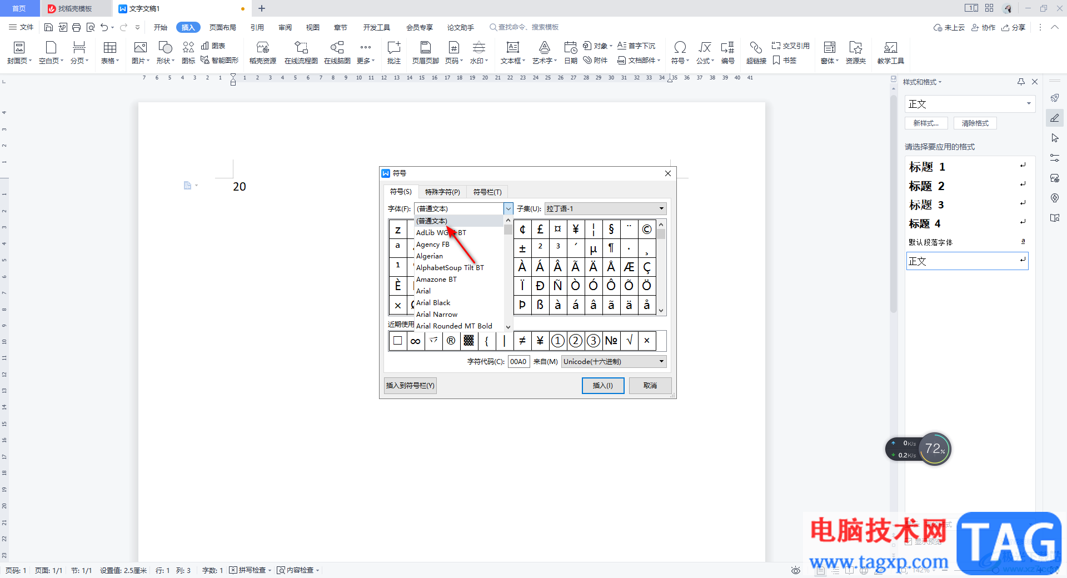Switch to the review (审阅) tab
Image resolution: width=1067 pixels, height=578 pixels.
(x=285, y=27)
